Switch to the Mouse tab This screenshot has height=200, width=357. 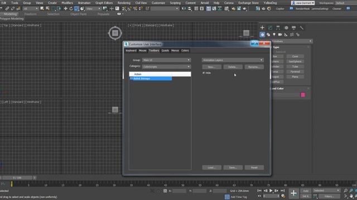(143, 51)
